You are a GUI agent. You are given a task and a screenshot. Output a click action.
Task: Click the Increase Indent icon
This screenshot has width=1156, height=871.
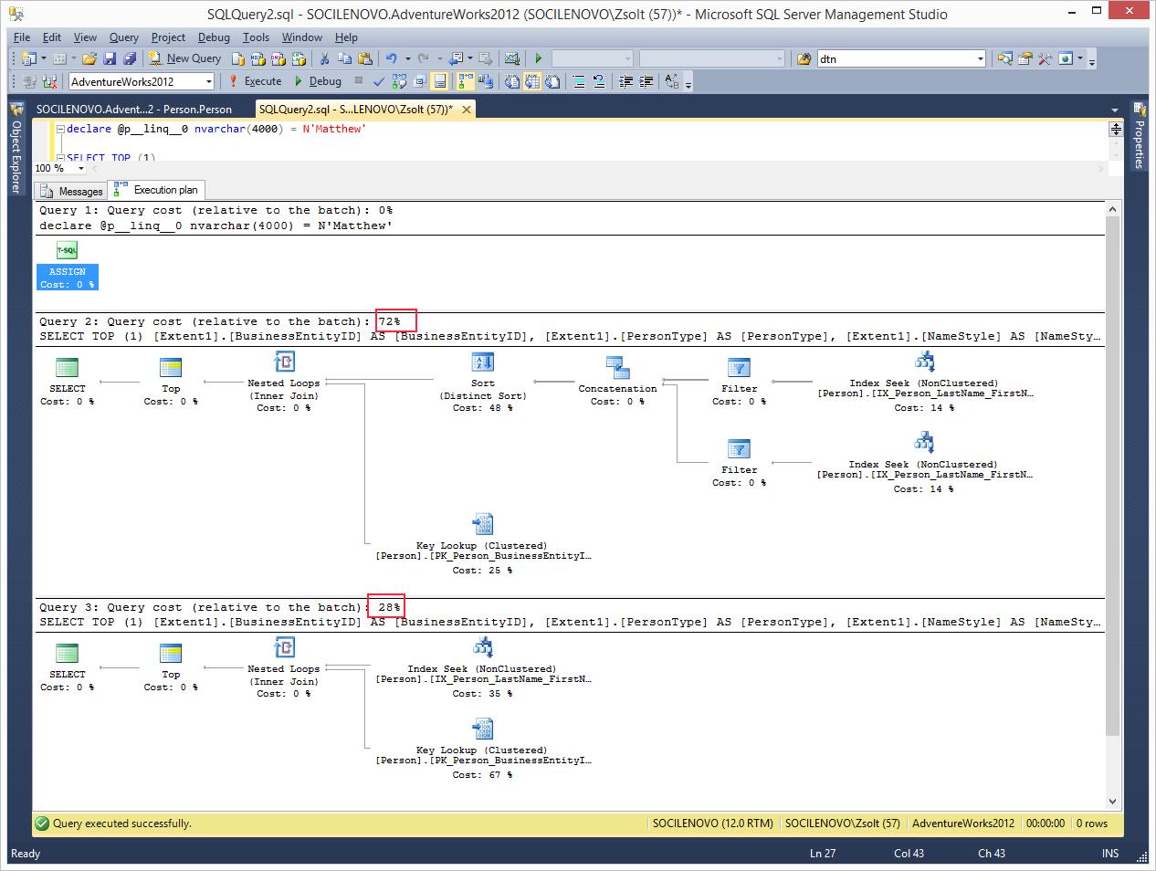646,81
